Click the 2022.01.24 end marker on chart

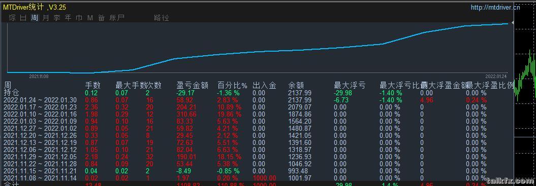point(496,76)
